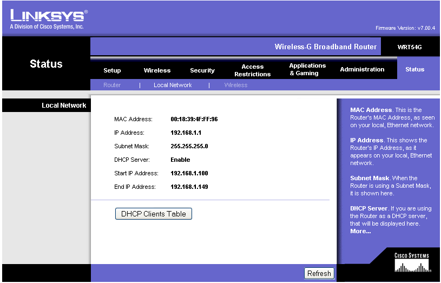Screen dimensions: 441x283
Task: Open the Setup tab
Action: click(x=112, y=70)
